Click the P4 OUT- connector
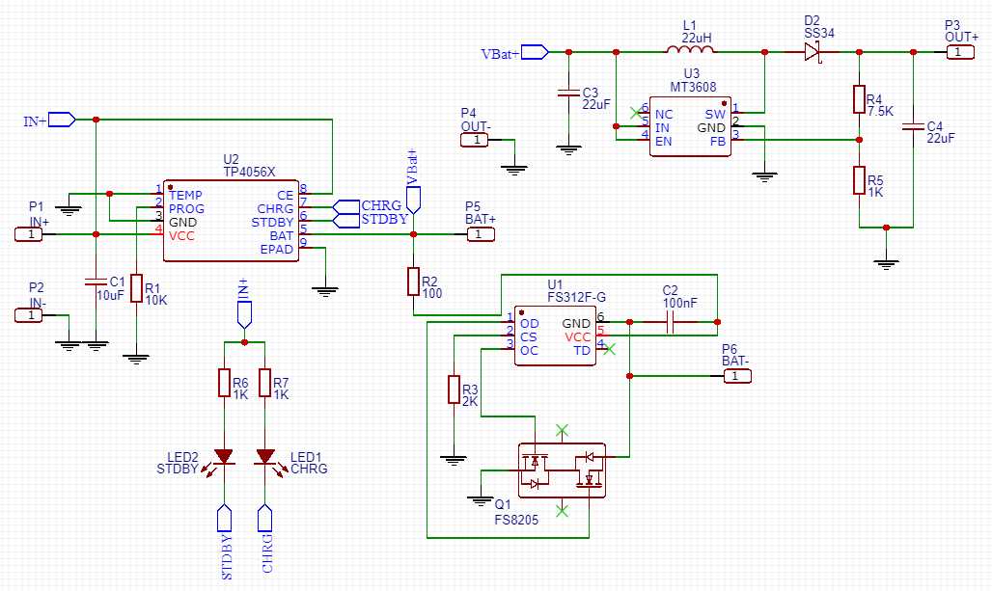992x591 pixels. pyautogui.click(x=475, y=141)
